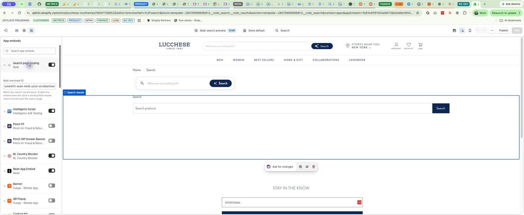Screen dimensions: 524x215
Task: Click the view live store icon left of the inspector
Action: click(455, 30)
